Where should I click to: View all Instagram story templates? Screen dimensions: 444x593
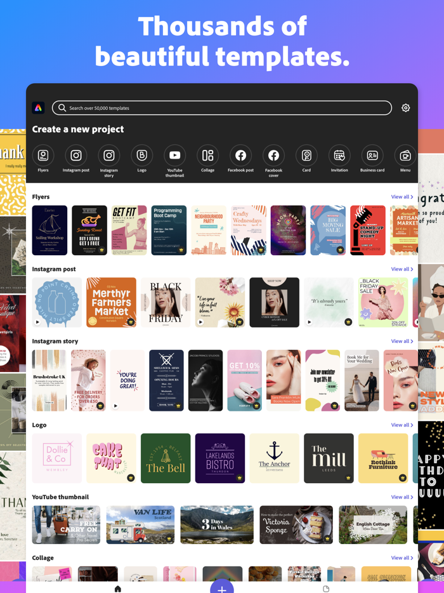pyautogui.click(x=402, y=341)
